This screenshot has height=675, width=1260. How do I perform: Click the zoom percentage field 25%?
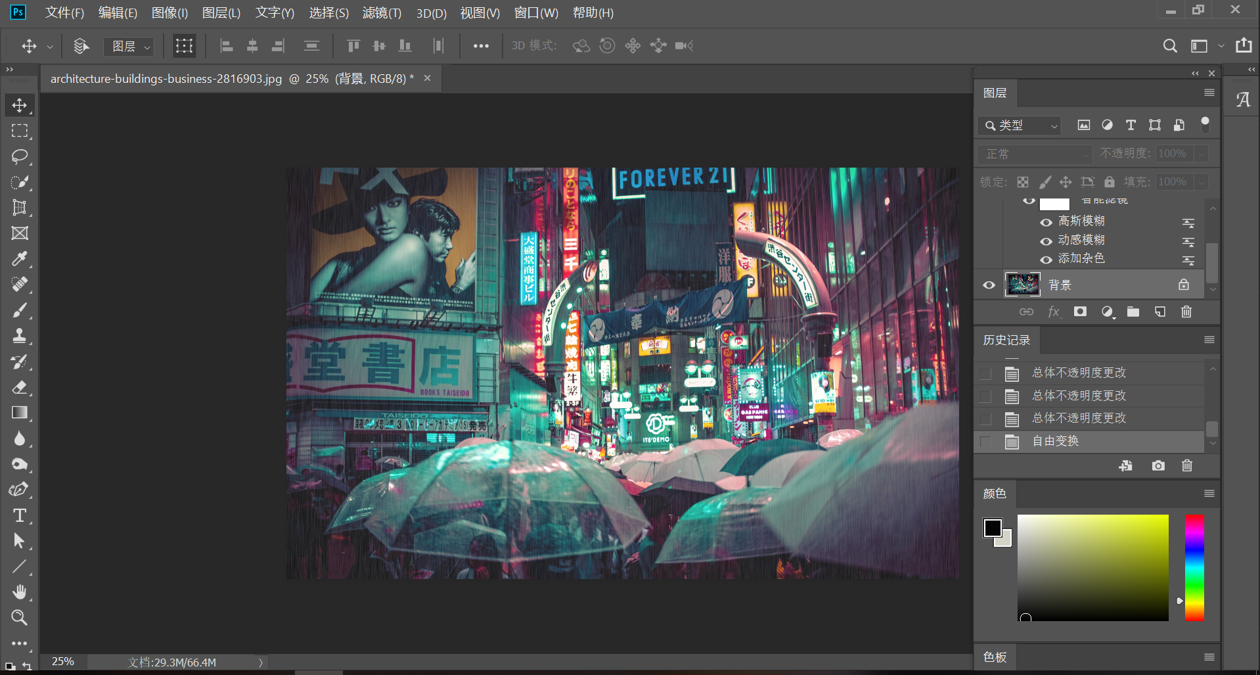click(x=63, y=662)
